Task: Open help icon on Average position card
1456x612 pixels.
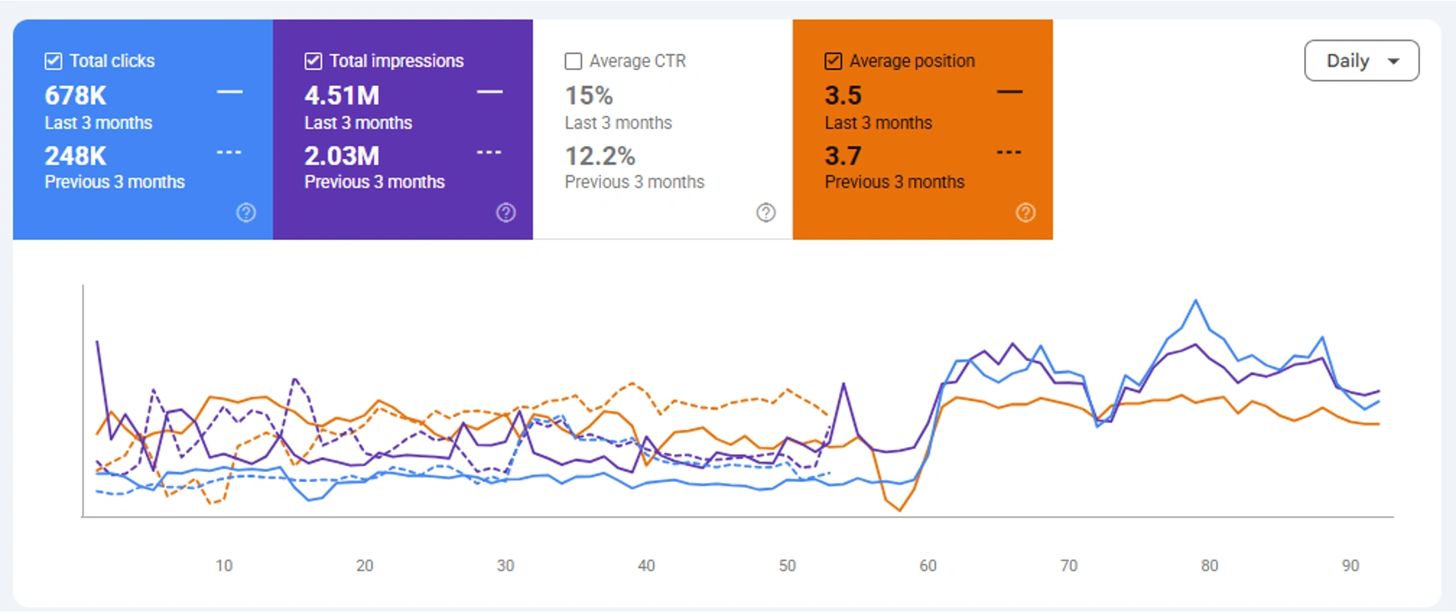Action: 1026,213
